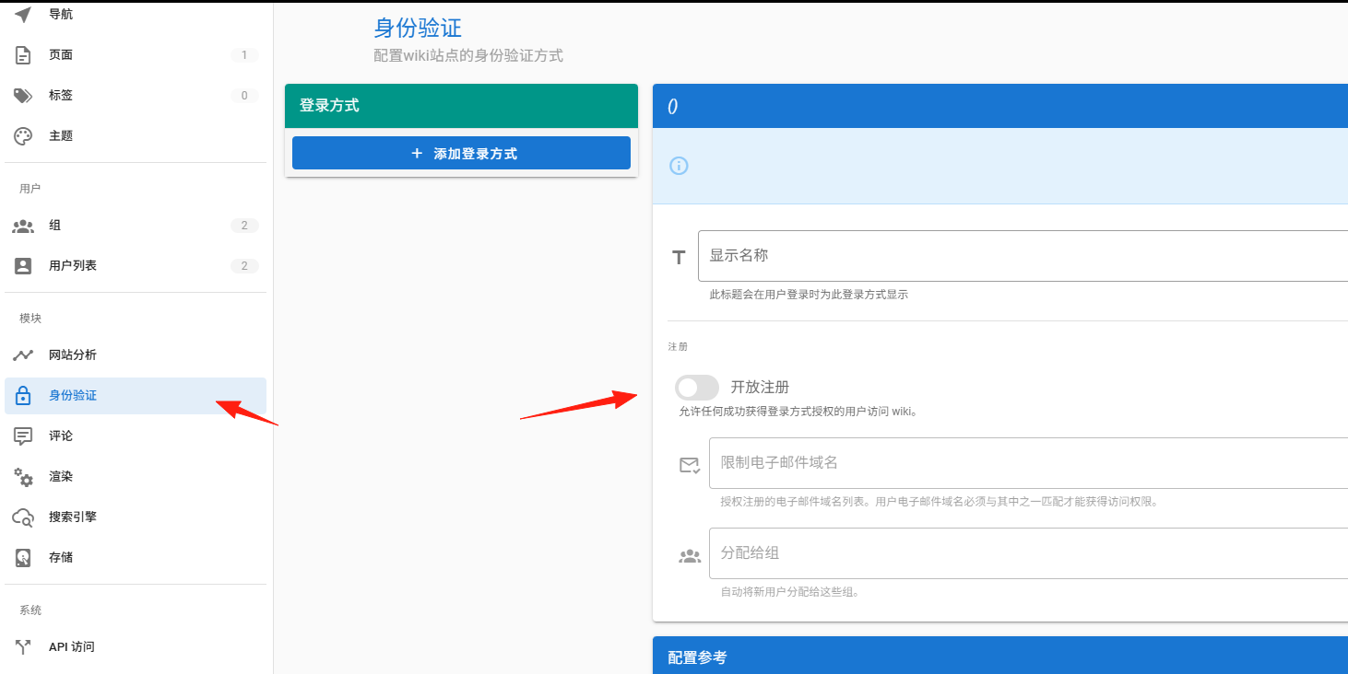This screenshot has width=1348, height=674.
Task: Click the T icon beside display name
Action: [x=679, y=257]
